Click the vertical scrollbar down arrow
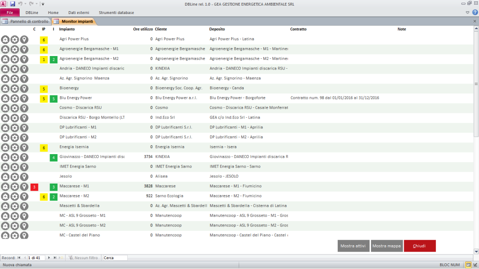Screen dimensions: 479x269 point(476,252)
